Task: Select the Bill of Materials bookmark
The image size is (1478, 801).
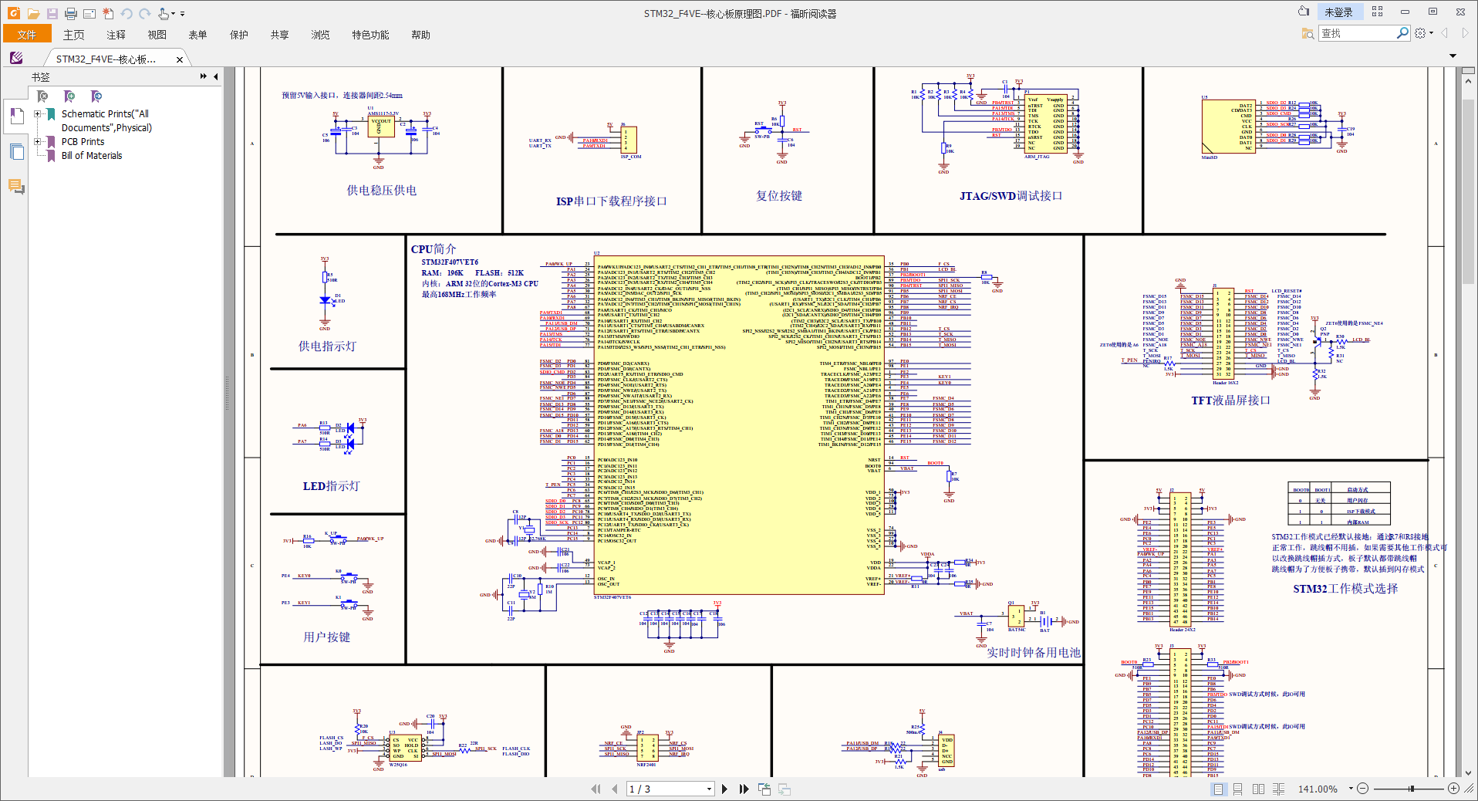Action: tap(92, 155)
